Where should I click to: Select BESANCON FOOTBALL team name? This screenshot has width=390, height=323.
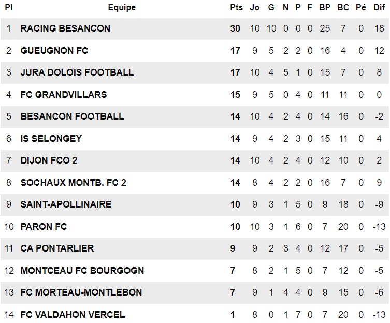click(x=72, y=116)
